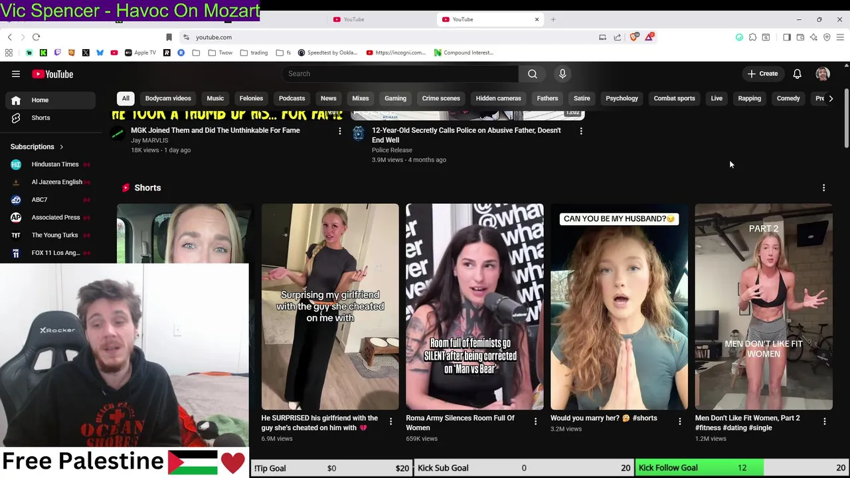Screen dimensions: 850x478
Task: Filter by Gaming chip
Action: click(x=395, y=98)
